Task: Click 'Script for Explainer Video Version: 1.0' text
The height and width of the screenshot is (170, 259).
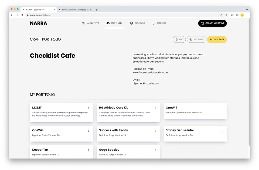Action: (x=184, y=113)
